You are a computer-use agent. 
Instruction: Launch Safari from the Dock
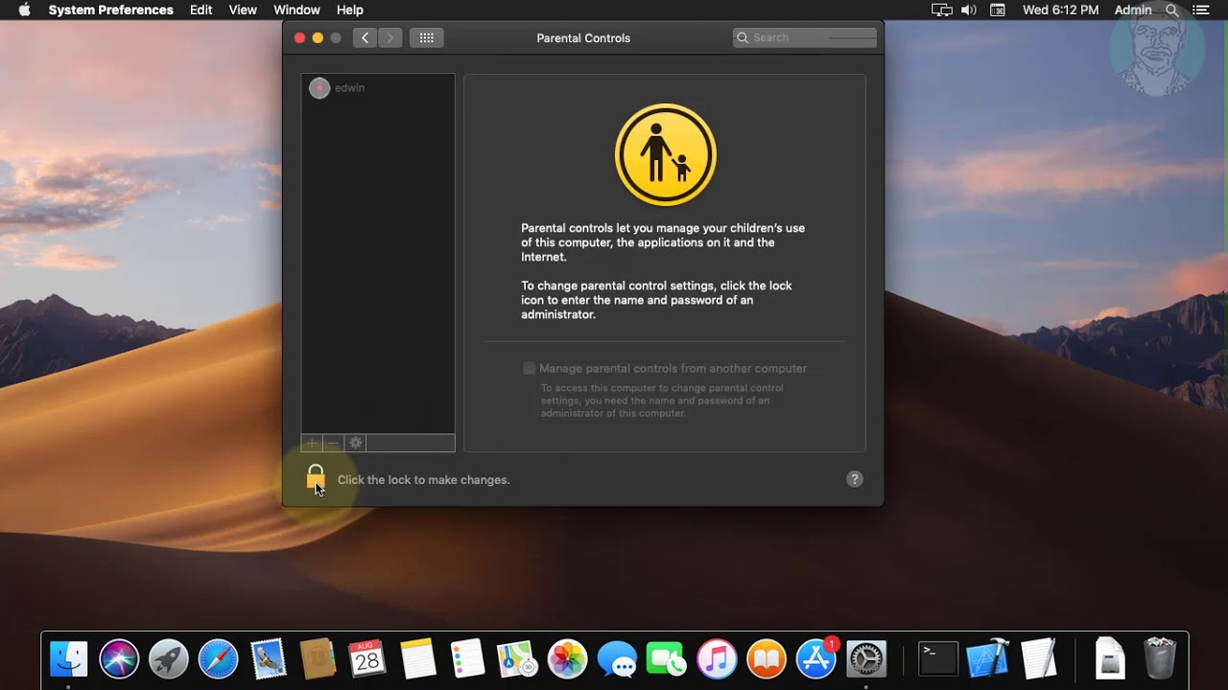(x=219, y=659)
